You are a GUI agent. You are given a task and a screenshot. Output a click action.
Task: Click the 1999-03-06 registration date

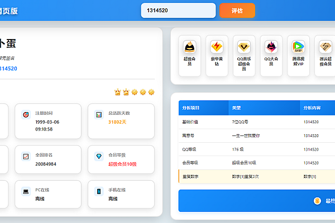click(47, 122)
